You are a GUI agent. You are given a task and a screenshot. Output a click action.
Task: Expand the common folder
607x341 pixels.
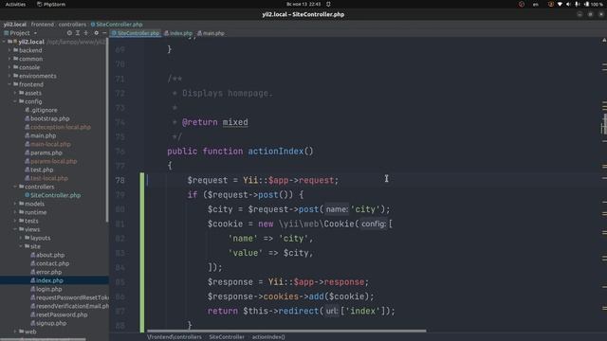coord(9,59)
